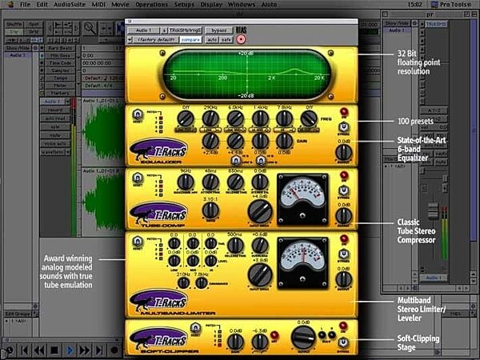Click the Soft-Clipper module Reset switch

[195, 328]
